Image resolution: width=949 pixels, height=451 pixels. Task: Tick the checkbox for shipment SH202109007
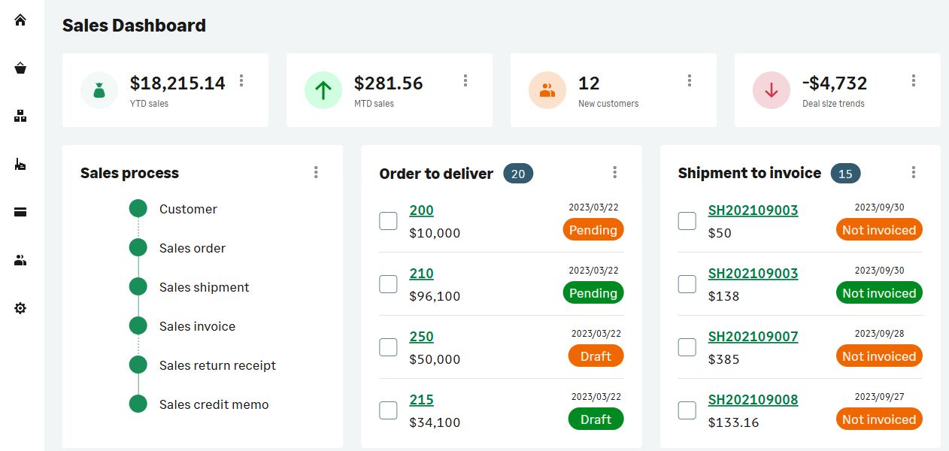click(687, 347)
